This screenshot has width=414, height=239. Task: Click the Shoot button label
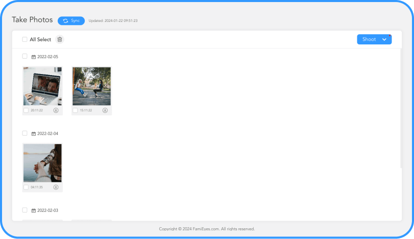click(369, 39)
